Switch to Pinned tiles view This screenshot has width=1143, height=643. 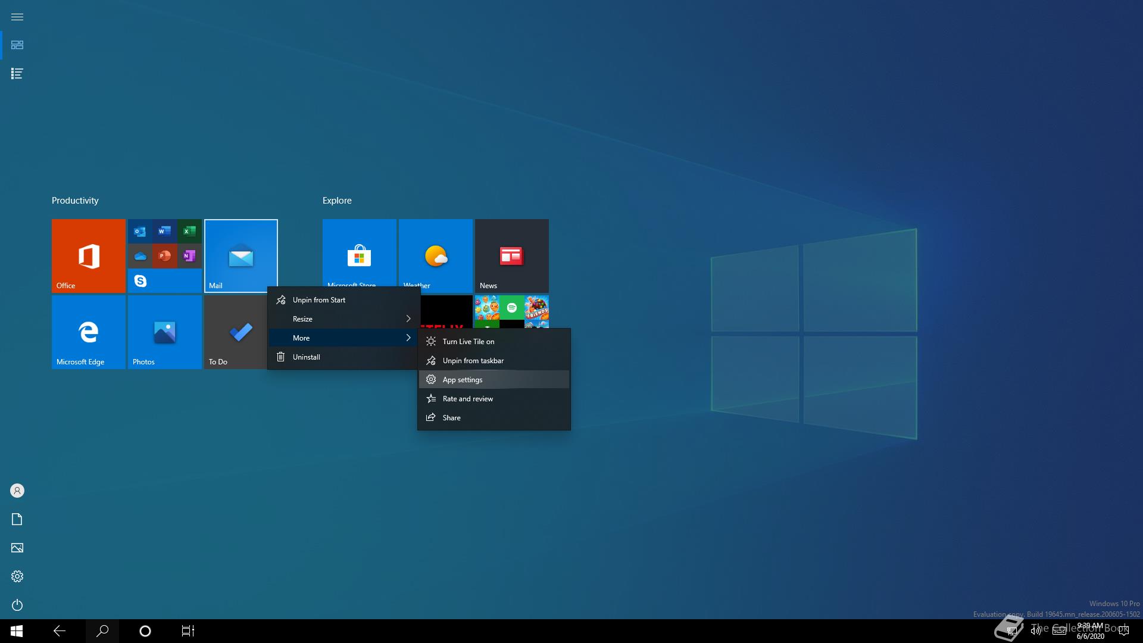point(17,45)
